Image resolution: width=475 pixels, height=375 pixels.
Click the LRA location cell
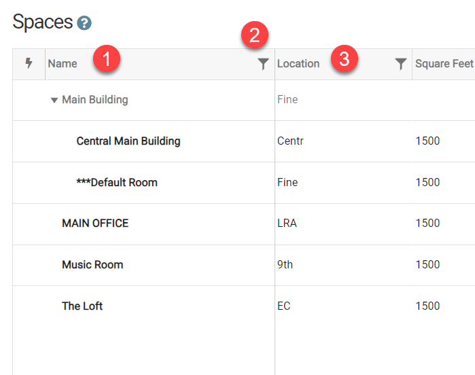pos(287,224)
